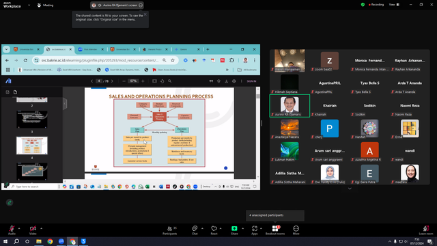This screenshot has height=246, width=437.
Task: Select Aurino RA Djamaris video tile
Action: click(x=290, y=106)
